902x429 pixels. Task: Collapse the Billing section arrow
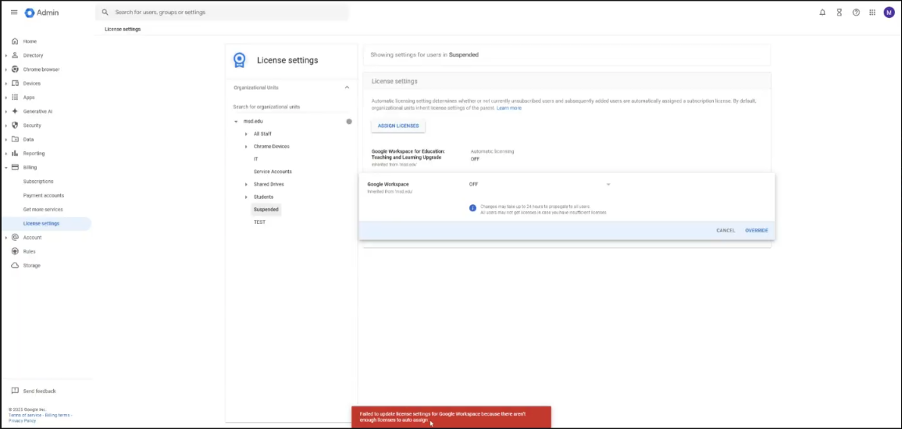tap(5, 168)
